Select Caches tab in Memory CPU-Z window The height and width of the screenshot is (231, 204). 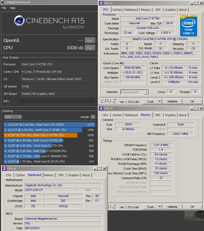coord(117,115)
